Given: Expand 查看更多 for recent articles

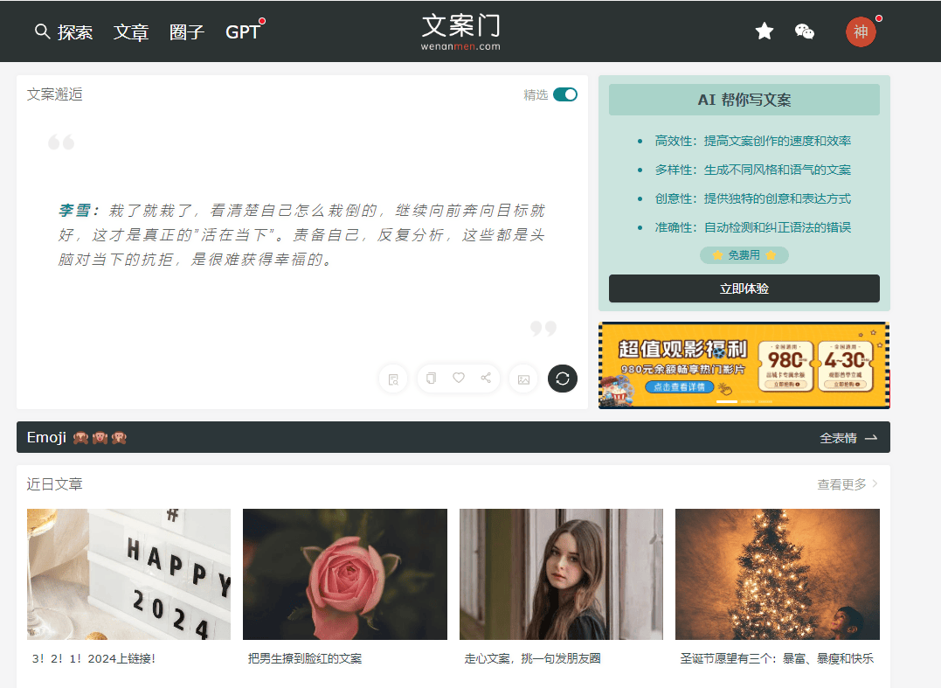Looking at the screenshot, I should pos(848,484).
